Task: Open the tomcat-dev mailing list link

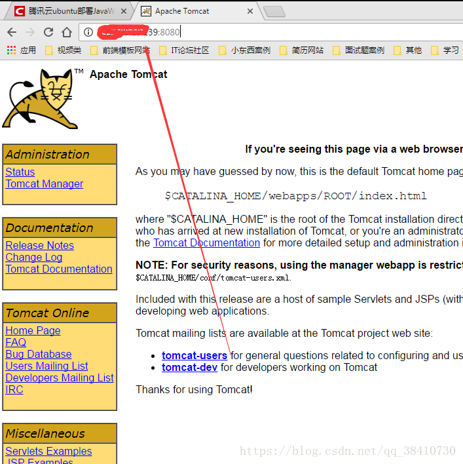Action: click(x=189, y=367)
